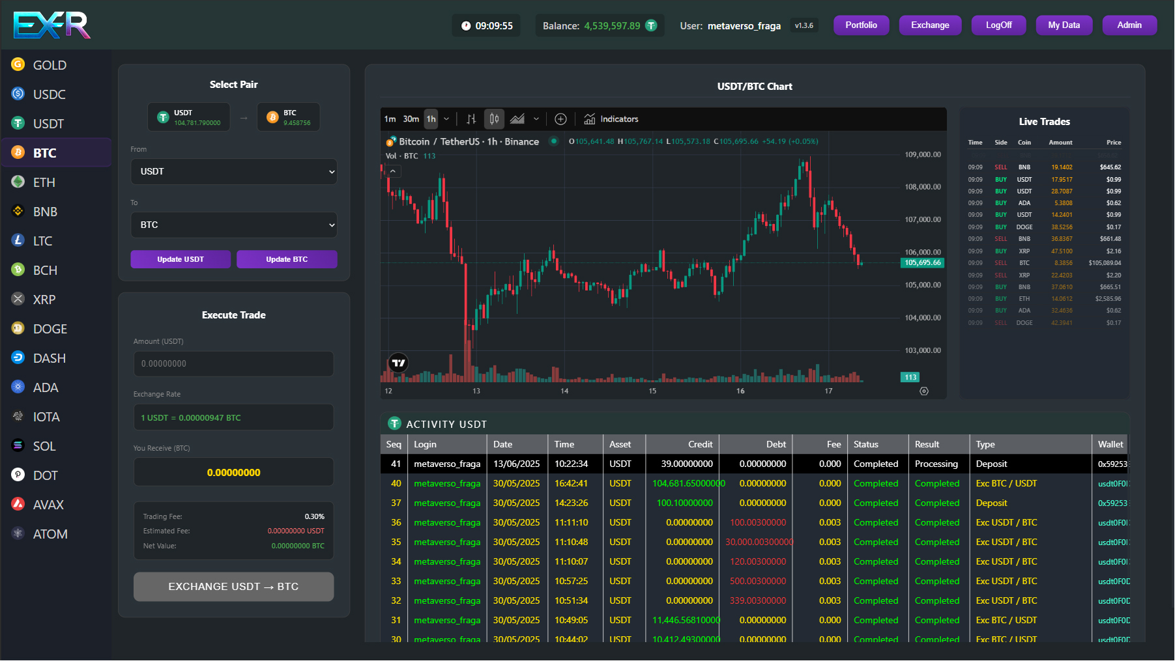The width and height of the screenshot is (1175, 661).
Task: Click the Update USDT button
Action: tap(181, 259)
